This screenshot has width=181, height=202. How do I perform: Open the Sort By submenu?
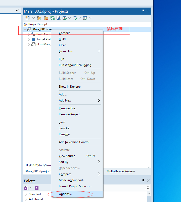77,162
